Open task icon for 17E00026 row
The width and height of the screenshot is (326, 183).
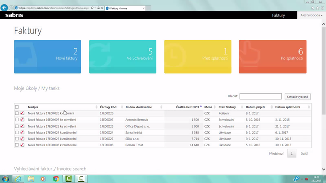(22, 113)
